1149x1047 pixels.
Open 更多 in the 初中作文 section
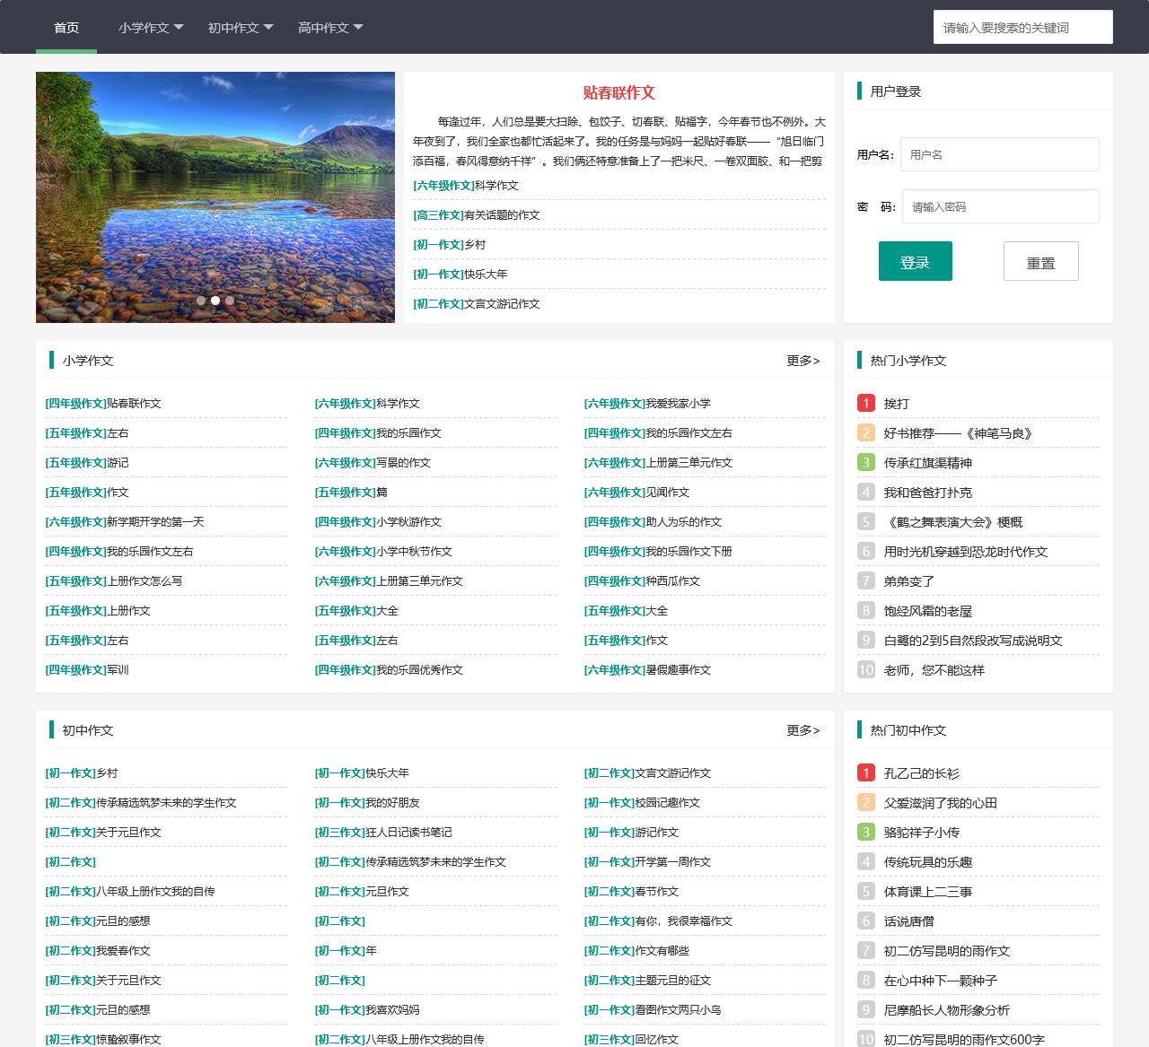click(x=803, y=730)
